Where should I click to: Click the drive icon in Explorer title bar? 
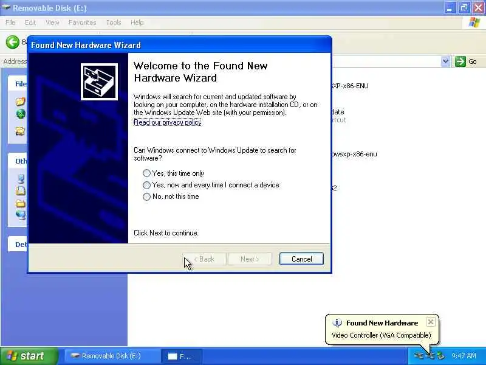pyautogui.click(x=6, y=7)
